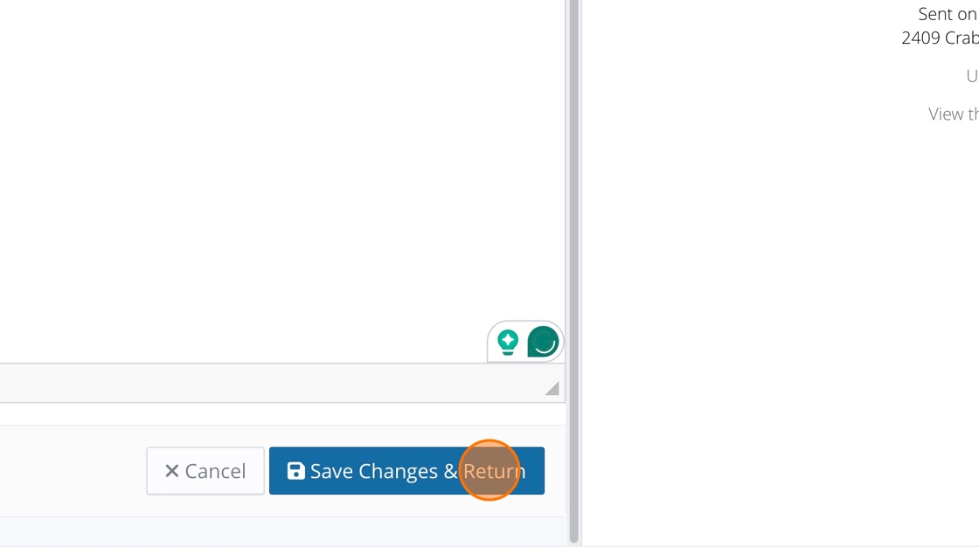Click the X icon beside Cancel
Image resolution: width=979 pixels, height=547 pixels.
coord(171,471)
